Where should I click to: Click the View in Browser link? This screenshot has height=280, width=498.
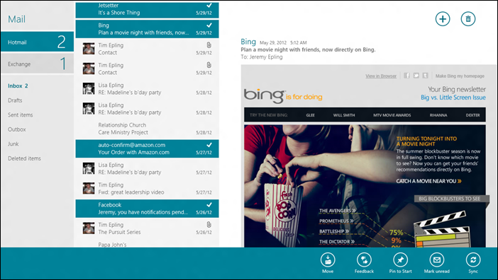click(x=381, y=76)
